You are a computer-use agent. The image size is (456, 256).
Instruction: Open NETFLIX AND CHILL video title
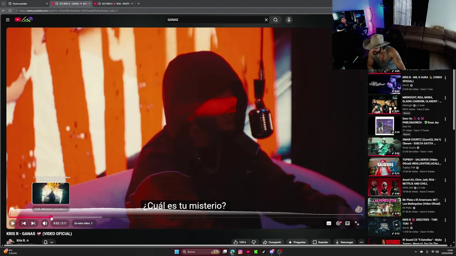click(x=419, y=182)
